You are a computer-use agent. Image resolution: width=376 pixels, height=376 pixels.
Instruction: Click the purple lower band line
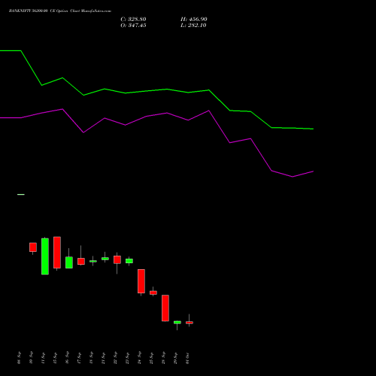[x=156, y=114]
